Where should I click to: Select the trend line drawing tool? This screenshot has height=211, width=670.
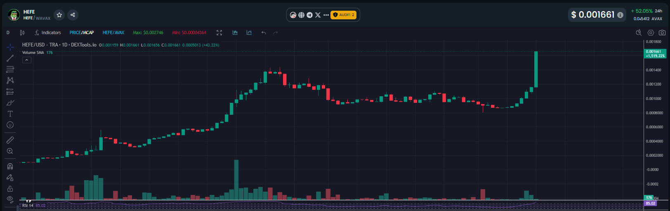(x=10, y=58)
